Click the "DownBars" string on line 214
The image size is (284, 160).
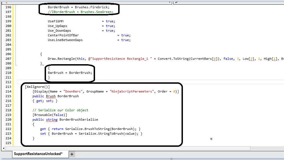(73, 92)
